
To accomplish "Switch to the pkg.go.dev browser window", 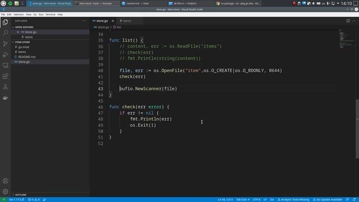I will tap(238, 3).
